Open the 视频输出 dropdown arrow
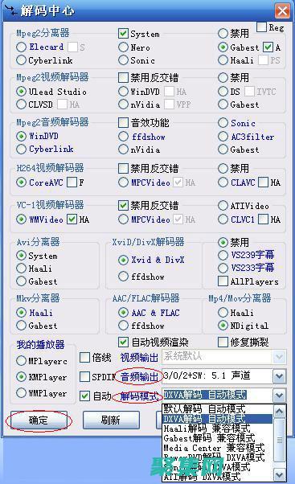295x484 pixels. 279,357
